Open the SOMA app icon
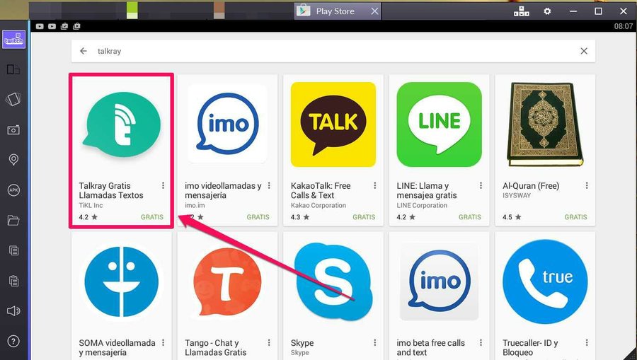Viewport: 637px width, 360px height. pyautogui.click(x=122, y=281)
